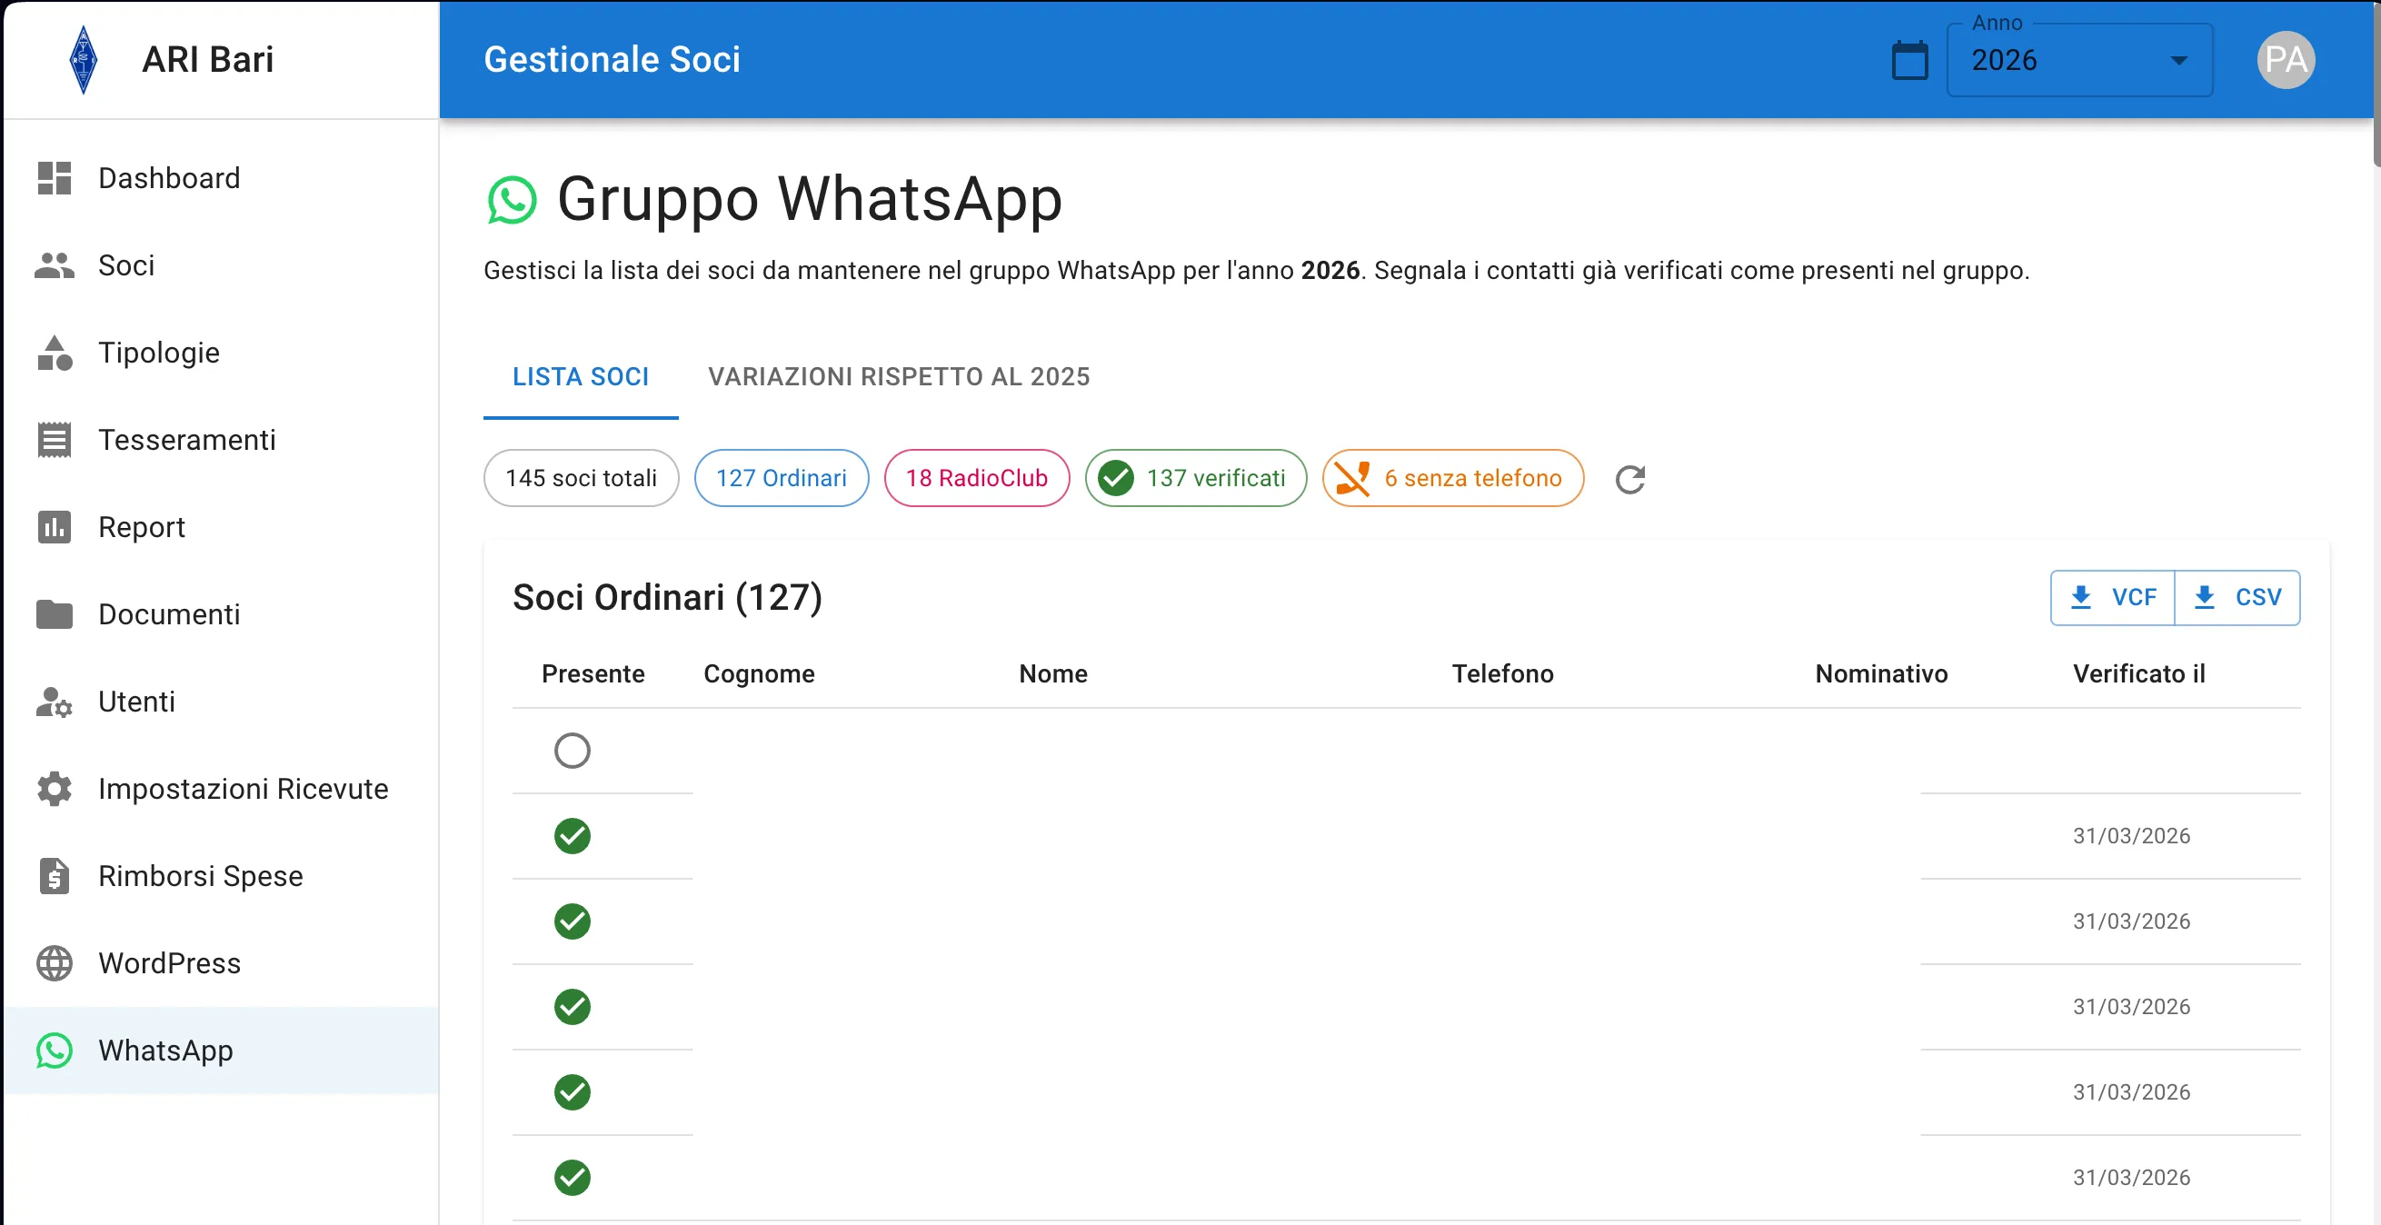The width and height of the screenshot is (2381, 1225).
Task: Click the ARI Bari logo icon
Action: (84, 59)
